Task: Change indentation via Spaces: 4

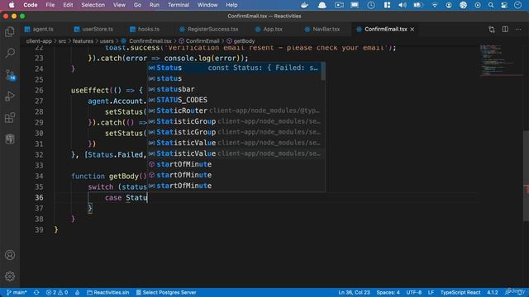Action: pos(388,292)
